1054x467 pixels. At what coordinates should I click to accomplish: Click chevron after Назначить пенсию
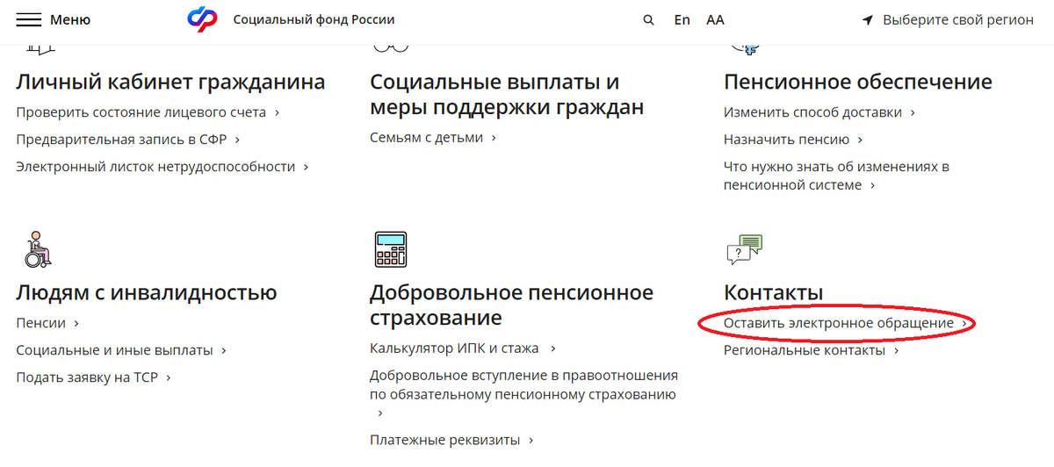point(860,140)
